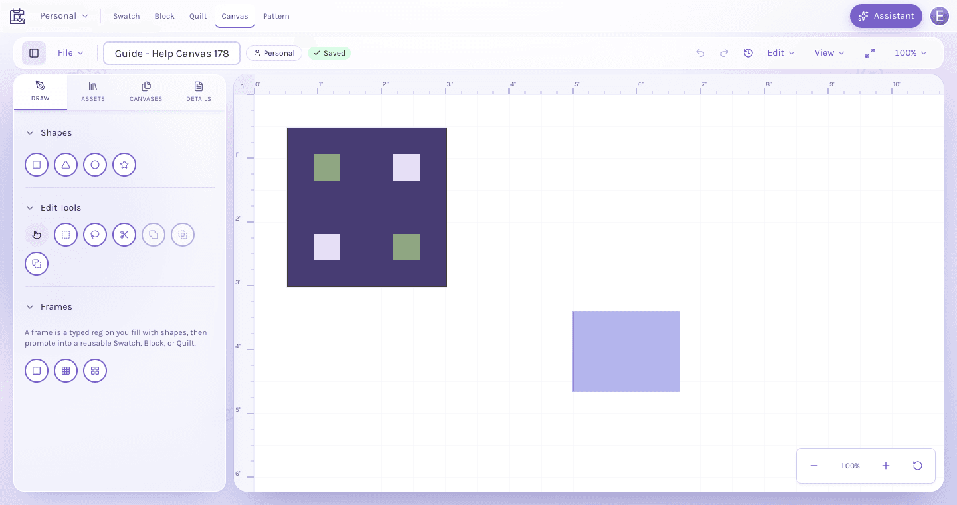Toggle the left sidebar panel
957x505 pixels.
34,53
